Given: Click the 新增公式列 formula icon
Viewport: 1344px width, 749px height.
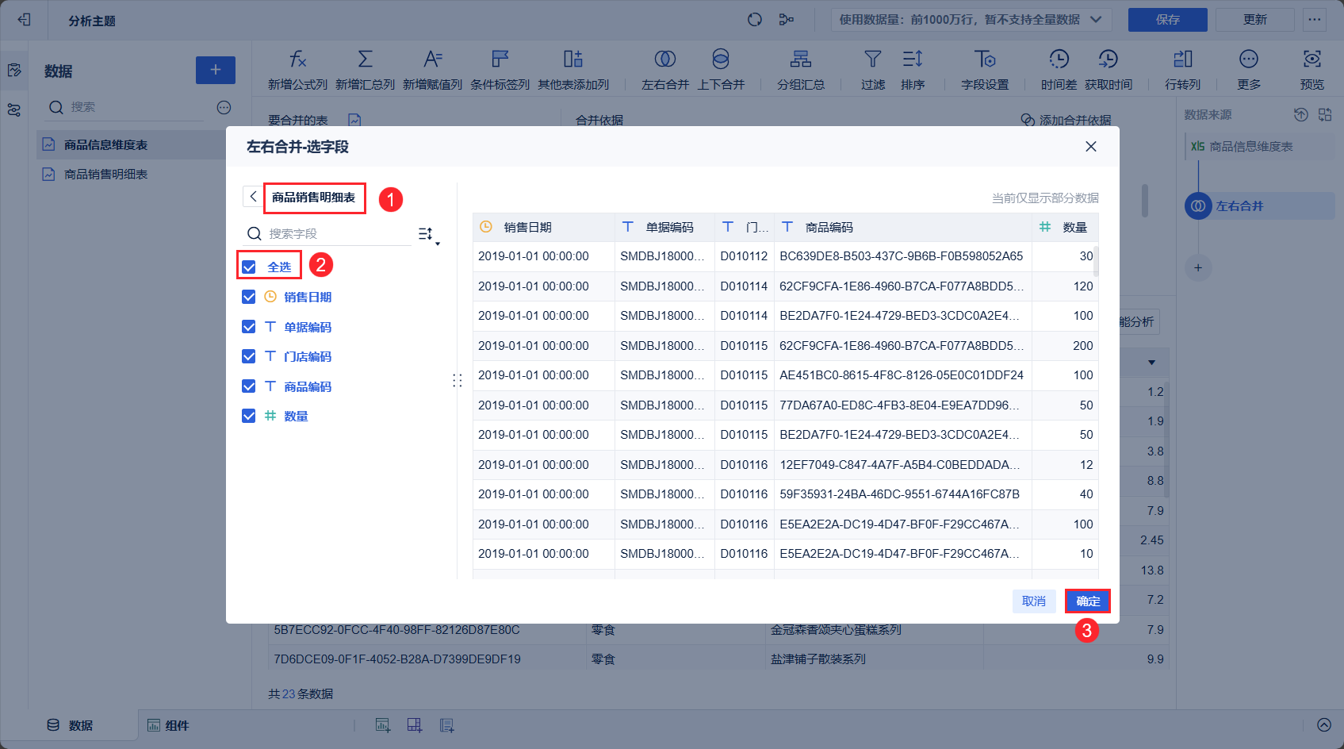Looking at the screenshot, I should [x=297, y=60].
